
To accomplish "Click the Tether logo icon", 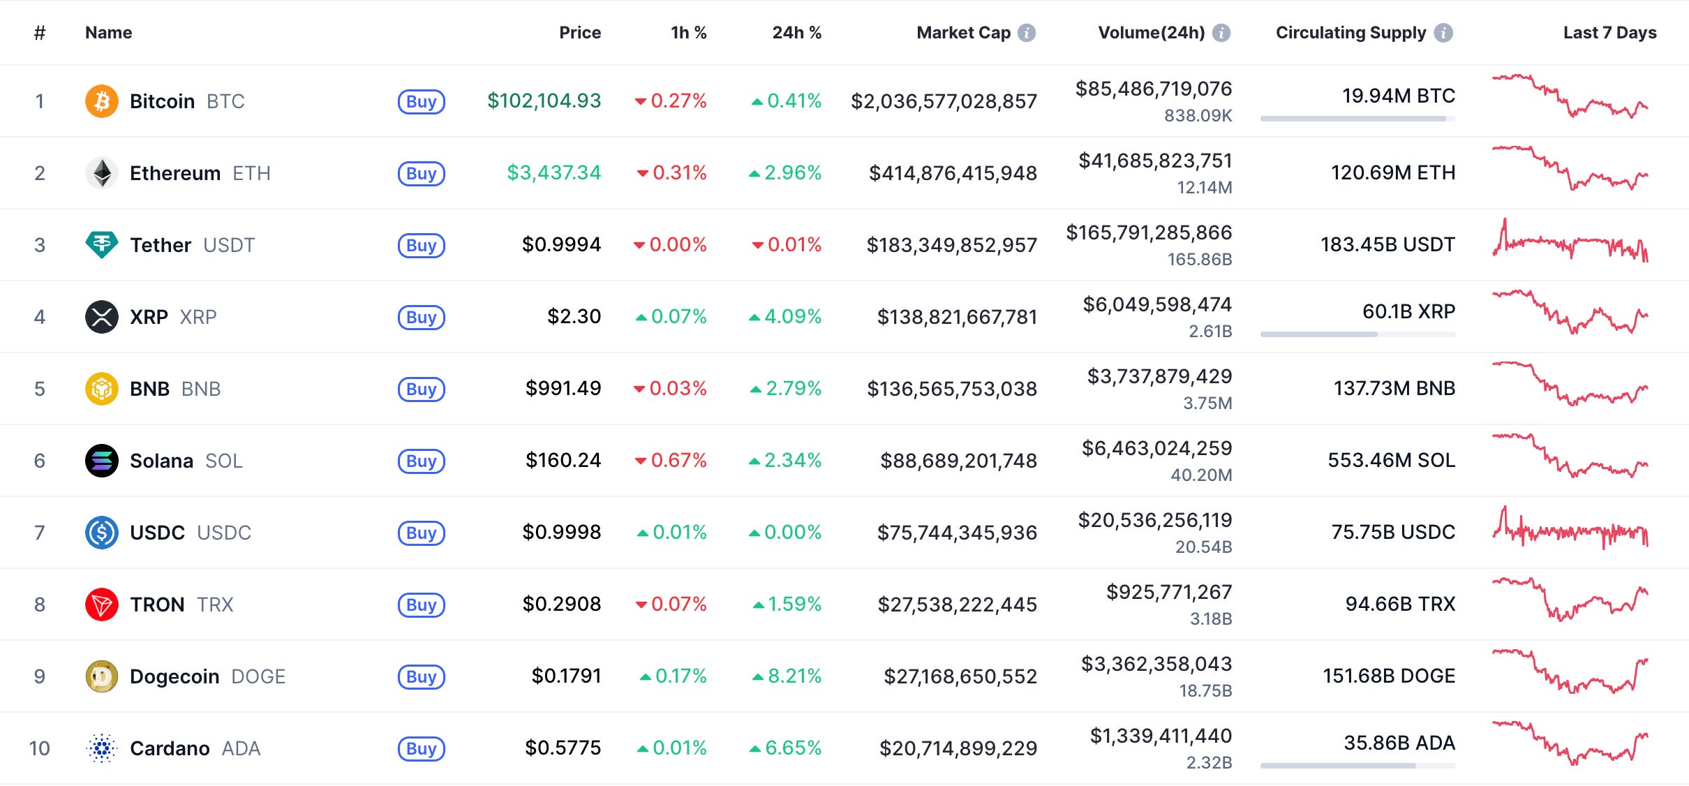I will [x=102, y=245].
